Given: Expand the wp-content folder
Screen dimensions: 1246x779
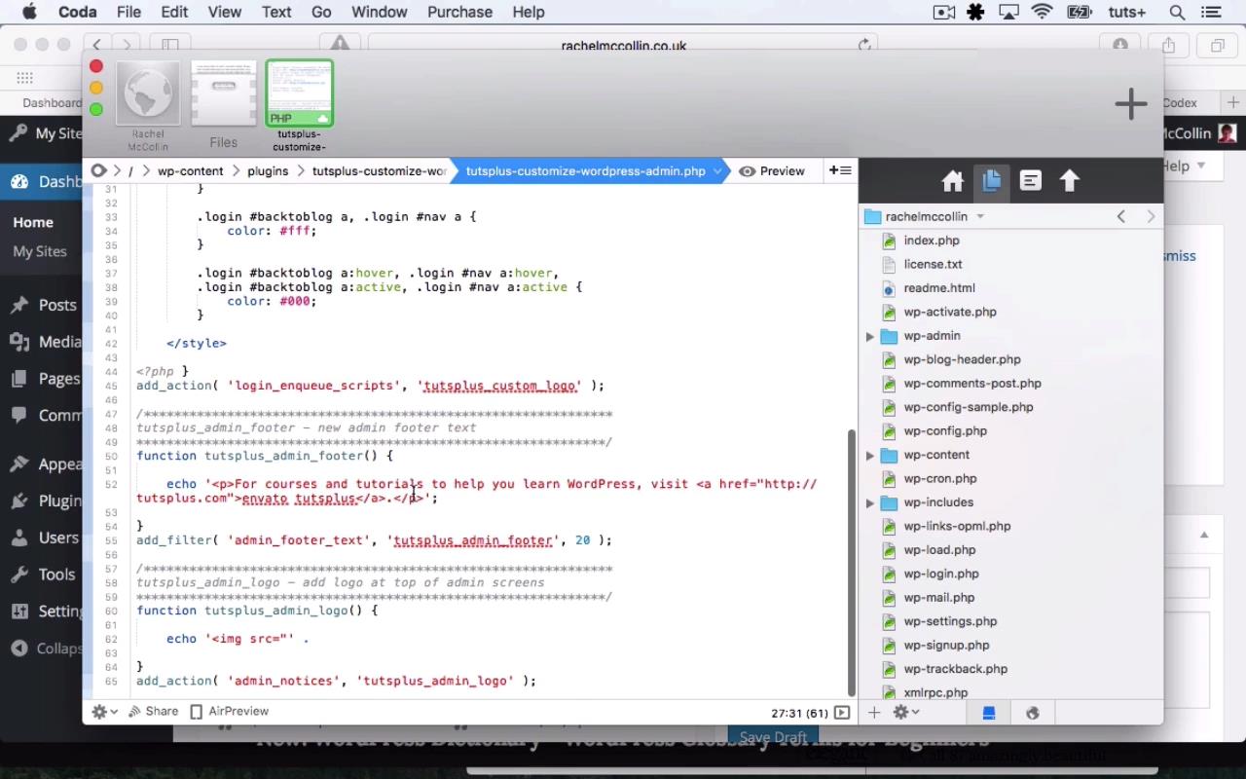Looking at the screenshot, I should point(869,455).
